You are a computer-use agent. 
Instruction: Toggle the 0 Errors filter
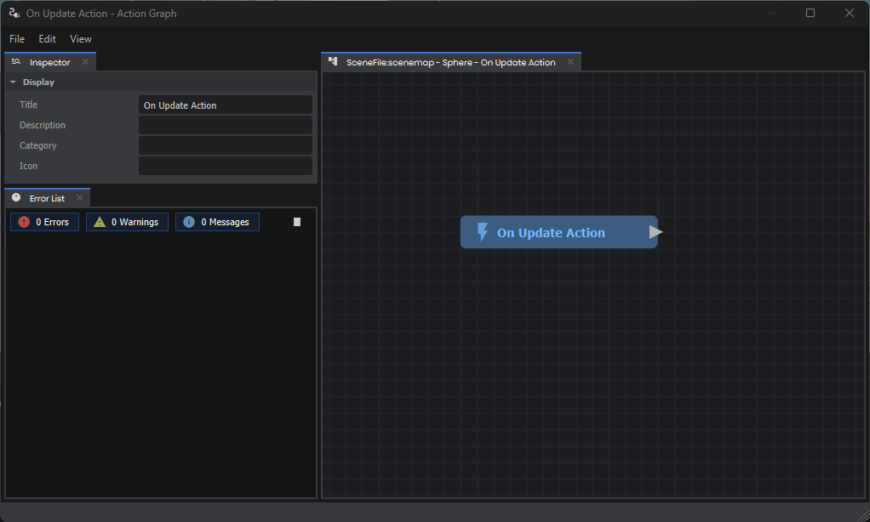click(44, 221)
